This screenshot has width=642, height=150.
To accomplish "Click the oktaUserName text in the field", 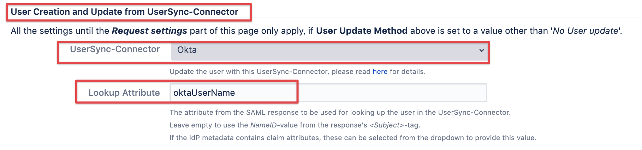I will (204, 93).
